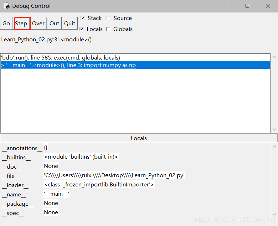278x226 pixels.
Task: Click the __doc__ variable name
Action: [12, 166]
